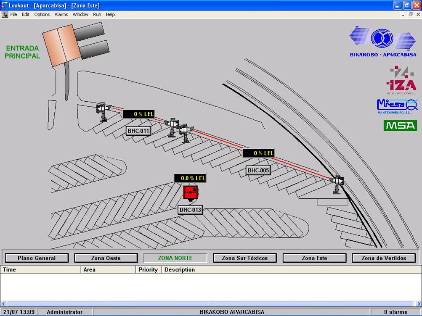422x316 pixels.
Task: Navigate to Zona de Vertidos
Action: pos(384,258)
